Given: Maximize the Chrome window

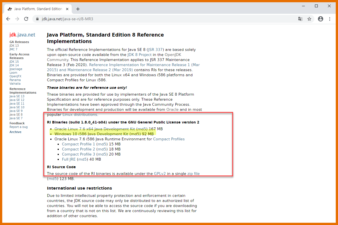Looking at the screenshot, I should pos(316,6).
